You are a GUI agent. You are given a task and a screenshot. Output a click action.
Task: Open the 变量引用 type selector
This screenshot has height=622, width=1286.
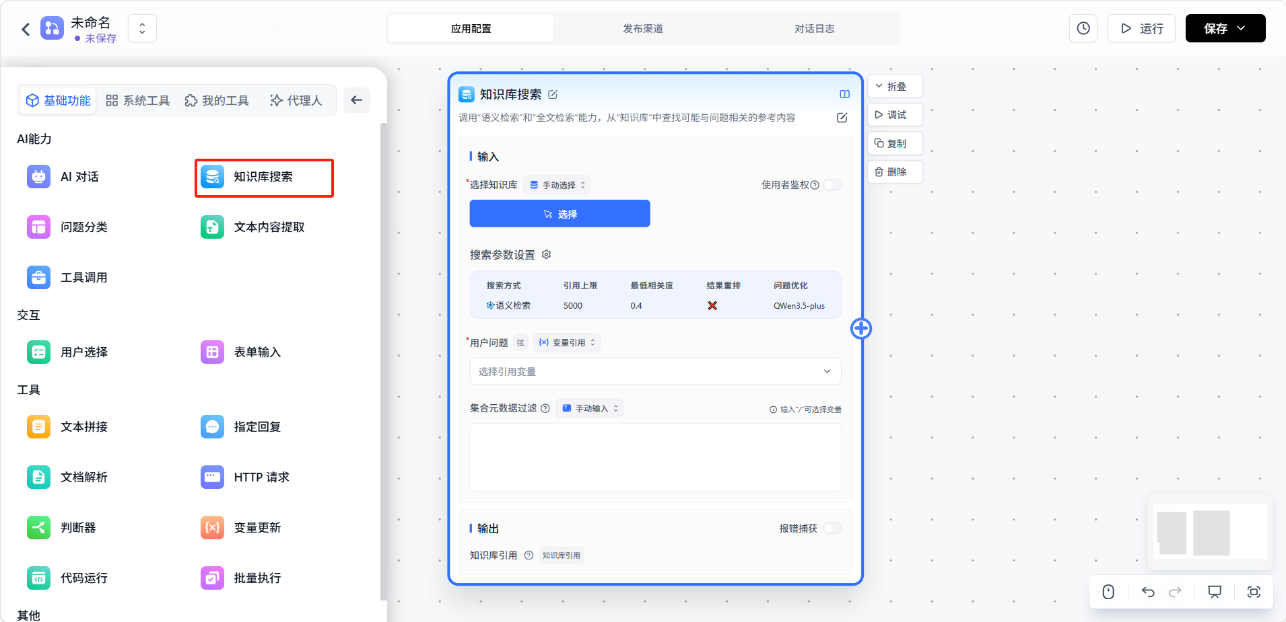click(x=567, y=342)
